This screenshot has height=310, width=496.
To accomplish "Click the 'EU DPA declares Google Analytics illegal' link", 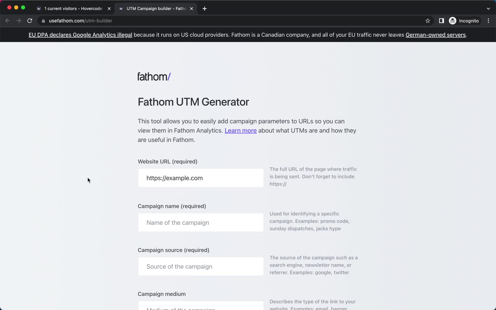I will [80, 35].
